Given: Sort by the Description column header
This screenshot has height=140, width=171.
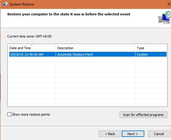Looking at the screenshot, I should [x=95, y=48].
